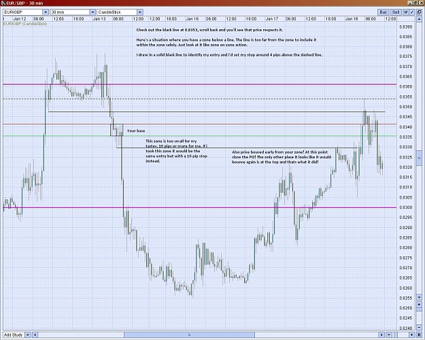
Task: Click the Jan 13 date label on time axis
Action: pyautogui.click(x=99, y=19)
